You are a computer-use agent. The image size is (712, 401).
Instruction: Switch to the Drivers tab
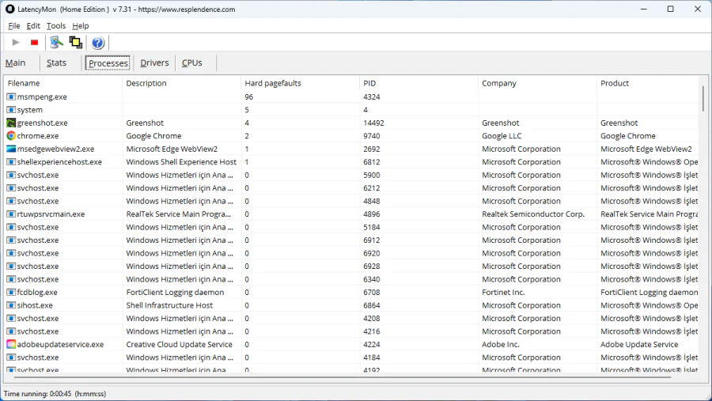point(154,63)
